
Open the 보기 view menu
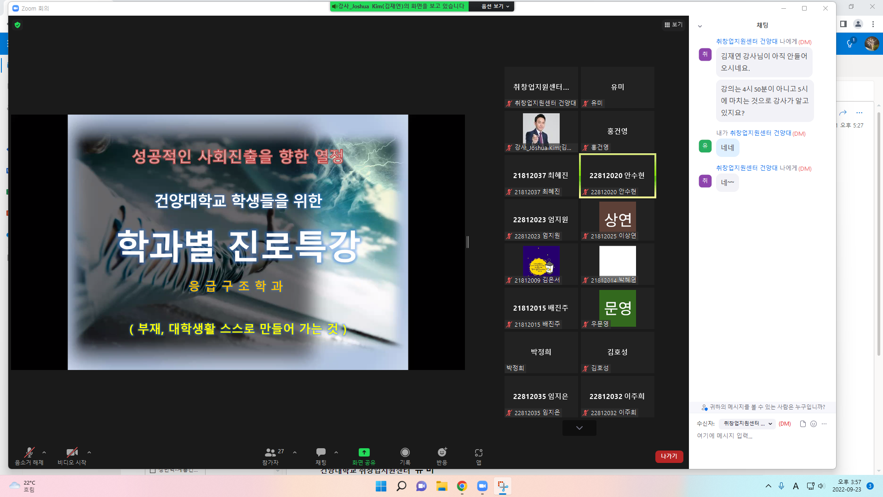pyautogui.click(x=673, y=25)
